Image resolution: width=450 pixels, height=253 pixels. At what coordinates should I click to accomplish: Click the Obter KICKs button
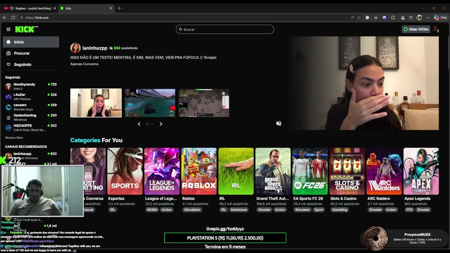416,30
